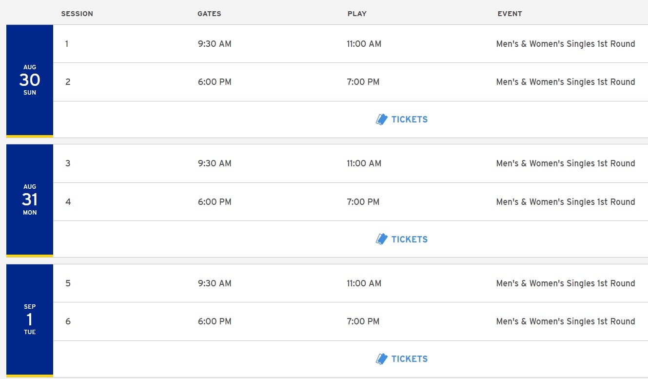The width and height of the screenshot is (648, 379).
Task: Select the Sep 1 Tue date block
Action: tap(30, 320)
